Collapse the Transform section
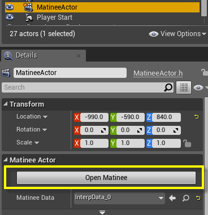Viewport: 208px width, 215px height. point(6,104)
